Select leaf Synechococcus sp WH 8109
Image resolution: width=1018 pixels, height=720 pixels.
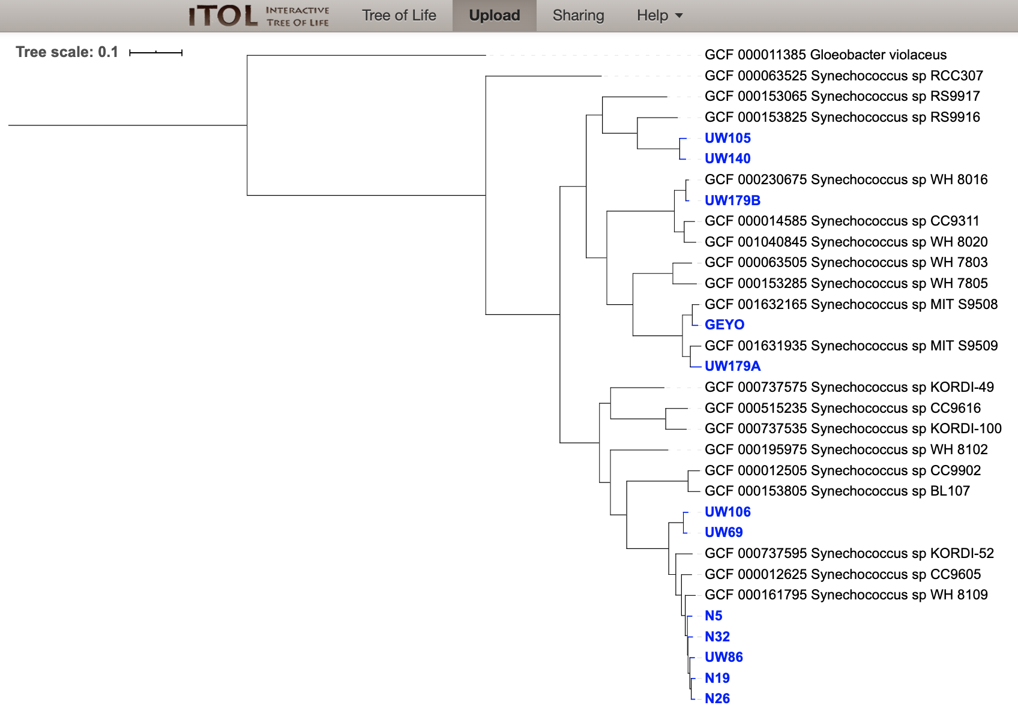tap(846, 595)
